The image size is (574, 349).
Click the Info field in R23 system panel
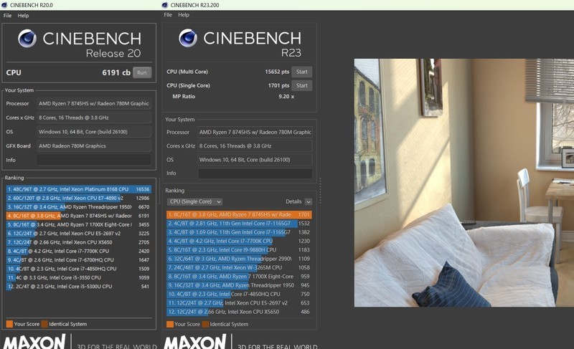coord(255,173)
